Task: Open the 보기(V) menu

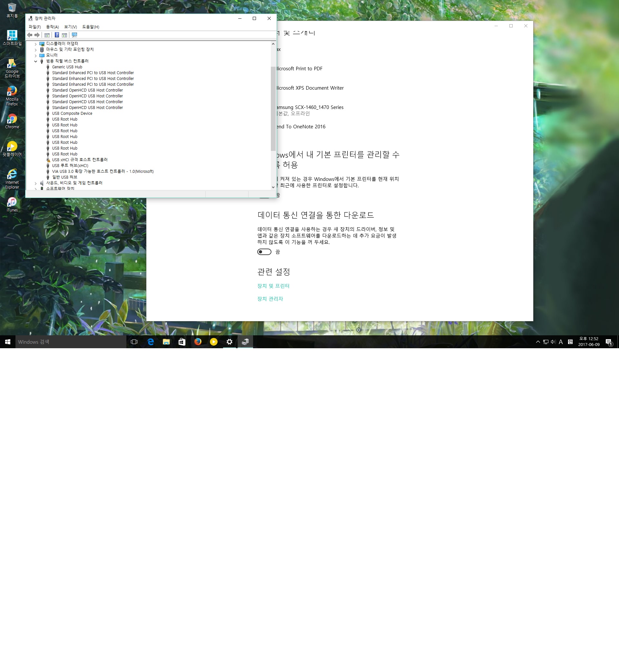Action: click(x=71, y=27)
